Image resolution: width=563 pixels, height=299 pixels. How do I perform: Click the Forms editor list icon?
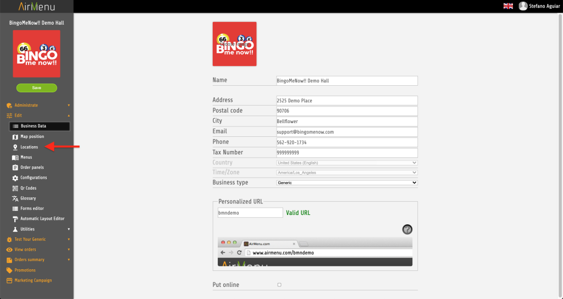15,208
